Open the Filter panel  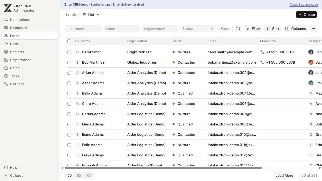pyautogui.click(x=253, y=29)
